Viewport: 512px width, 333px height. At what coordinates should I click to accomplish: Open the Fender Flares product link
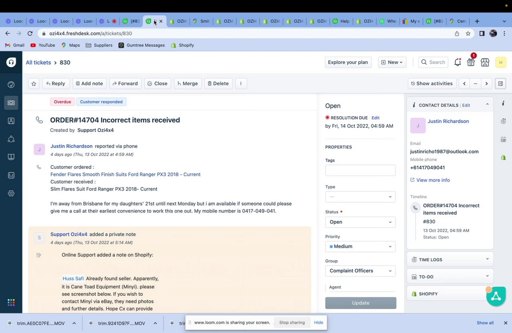click(x=125, y=175)
